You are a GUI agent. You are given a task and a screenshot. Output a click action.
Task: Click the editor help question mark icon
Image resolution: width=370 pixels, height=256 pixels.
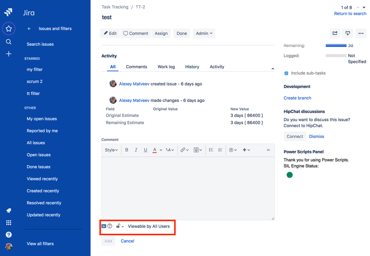tap(110, 226)
